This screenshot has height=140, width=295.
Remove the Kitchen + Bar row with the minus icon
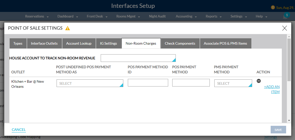pos(259,81)
